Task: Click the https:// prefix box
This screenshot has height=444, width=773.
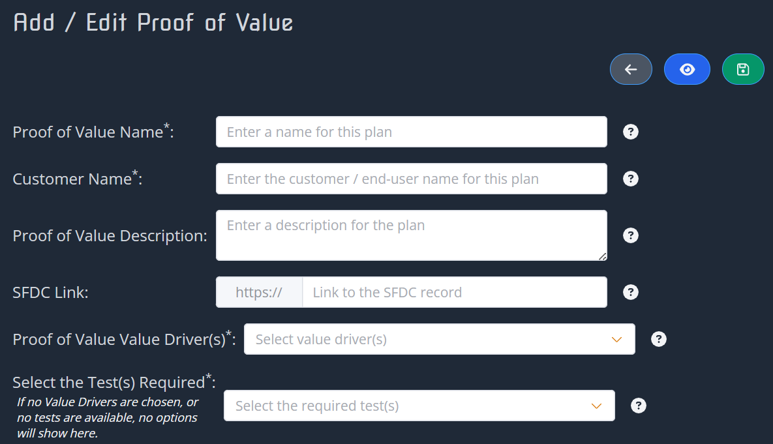Action: [x=259, y=292]
